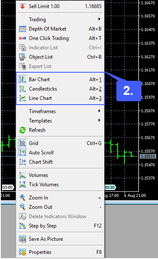The width and height of the screenshot is (158, 259).
Task: Click the green Refresh icon
Action: pyautogui.click(x=23, y=130)
